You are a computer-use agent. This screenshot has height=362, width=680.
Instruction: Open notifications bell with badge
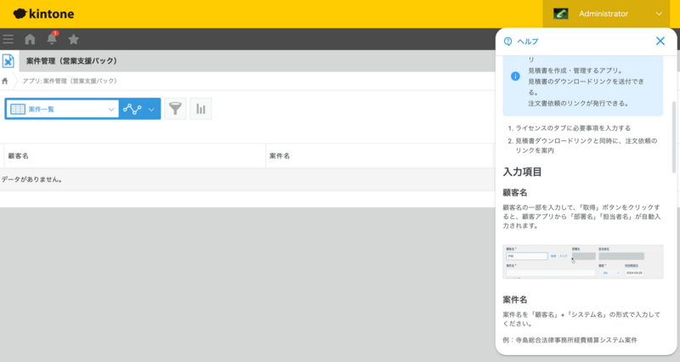click(x=52, y=39)
